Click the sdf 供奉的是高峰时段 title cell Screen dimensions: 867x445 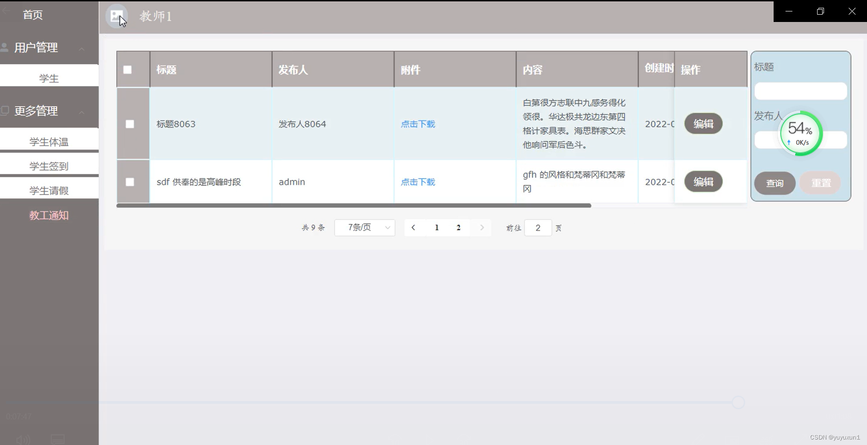tap(211, 182)
